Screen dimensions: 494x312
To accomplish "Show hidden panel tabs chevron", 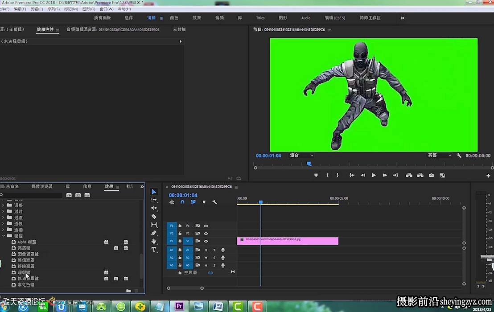I will (x=142, y=187).
